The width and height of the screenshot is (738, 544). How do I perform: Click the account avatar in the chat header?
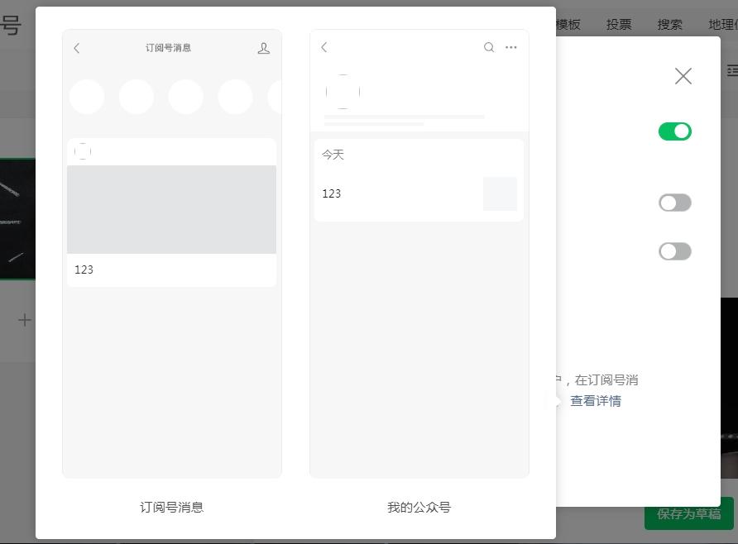[343, 91]
